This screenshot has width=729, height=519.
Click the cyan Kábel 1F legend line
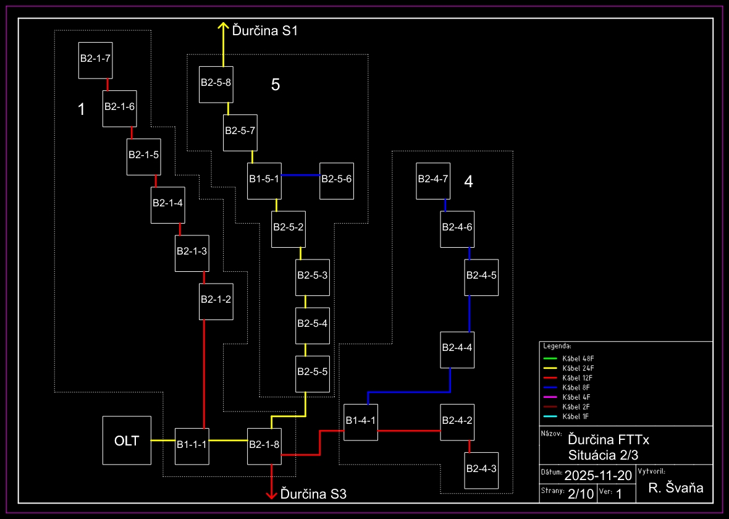[x=550, y=416]
